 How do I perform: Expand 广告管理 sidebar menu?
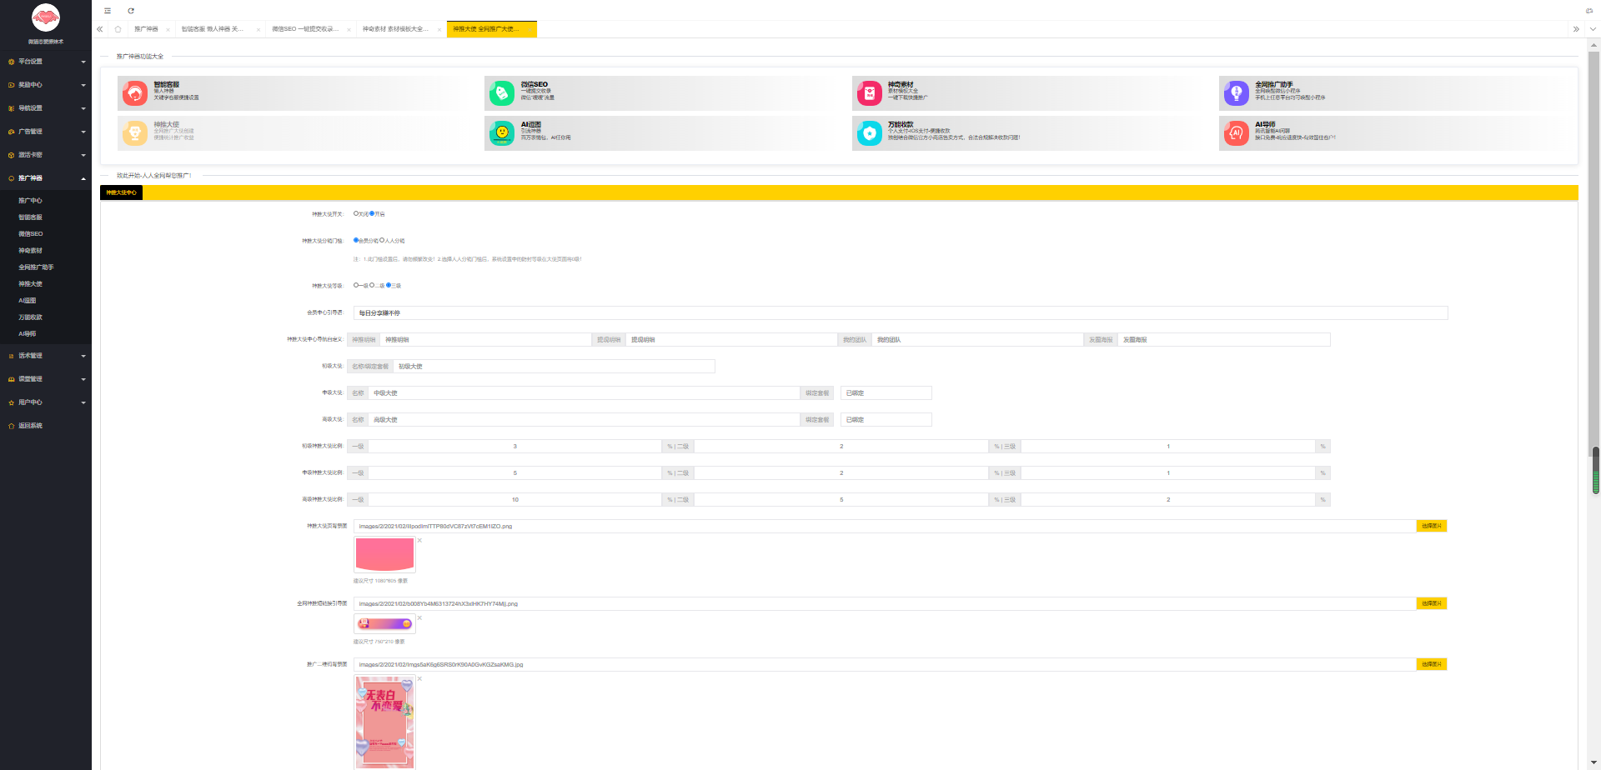(83, 132)
